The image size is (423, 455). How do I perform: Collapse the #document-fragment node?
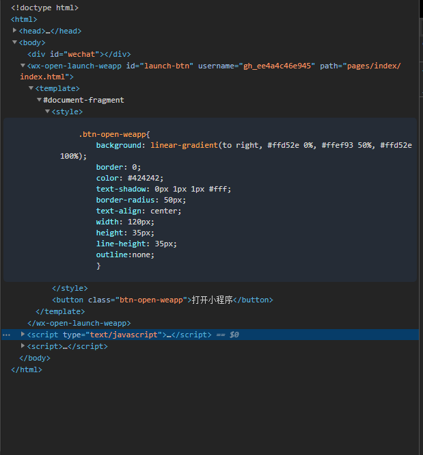39,99
